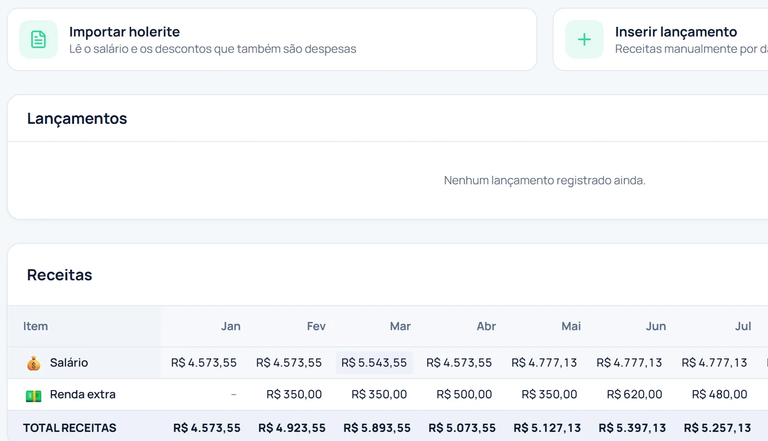Image resolution: width=768 pixels, height=441 pixels.
Task: Click highlighted Salário March cell R$ 5.543,55
Action: point(374,363)
